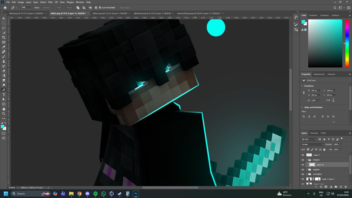
Task: Open the Path mode dropdown
Action: coord(26,7)
